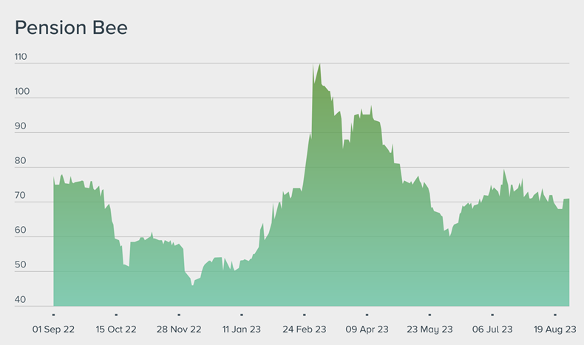The height and width of the screenshot is (345, 584).
Task: Select the 23 May 23 date label
Action: pos(430,329)
